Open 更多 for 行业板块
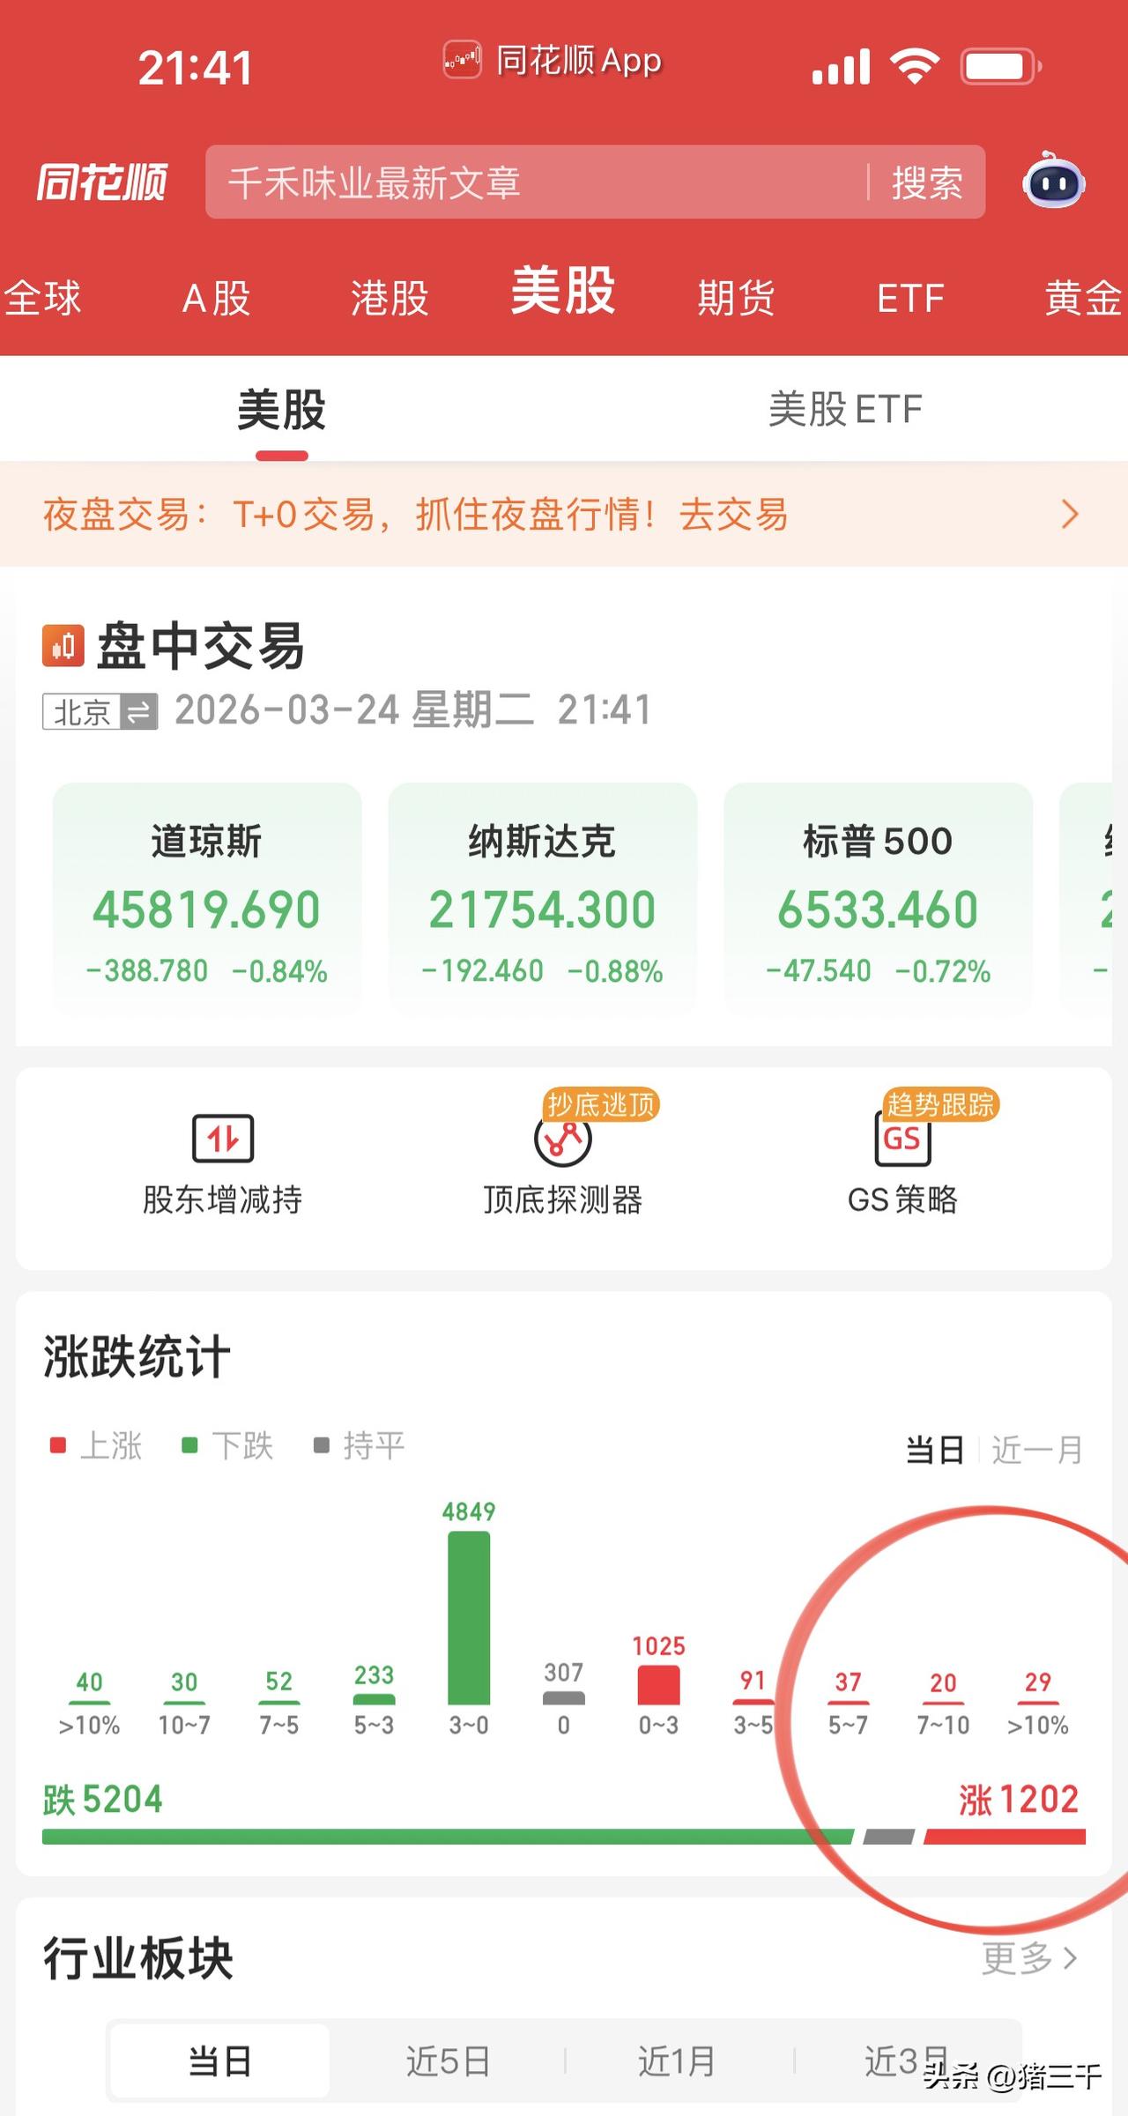Viewport: 1128px width, 2116px height. (x=1029, y=1958)
